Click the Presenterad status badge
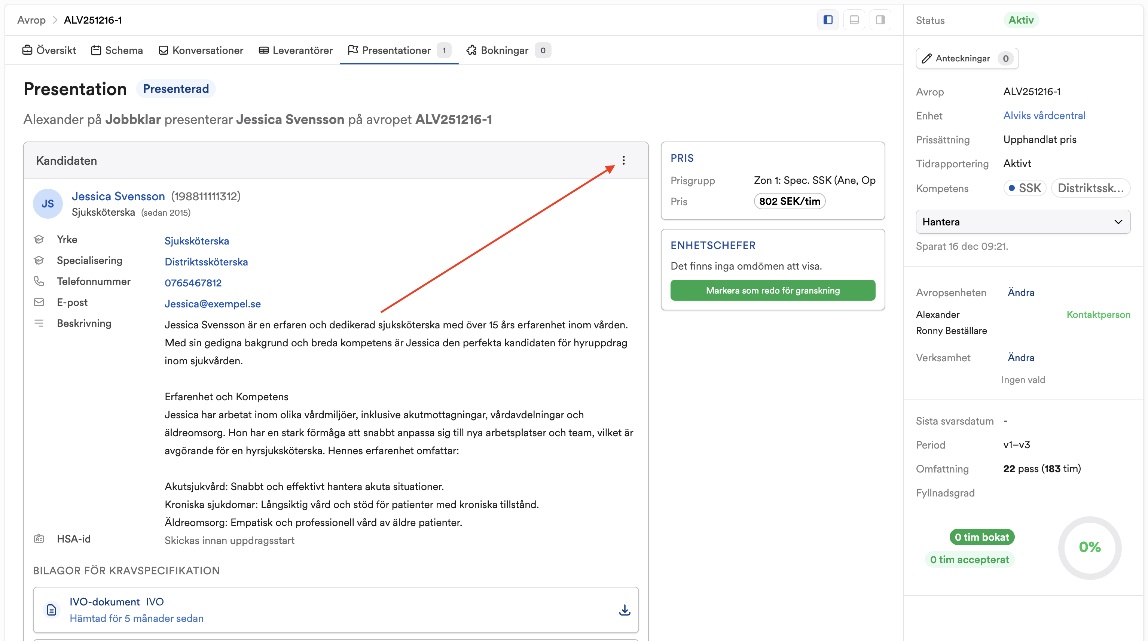 175,89
